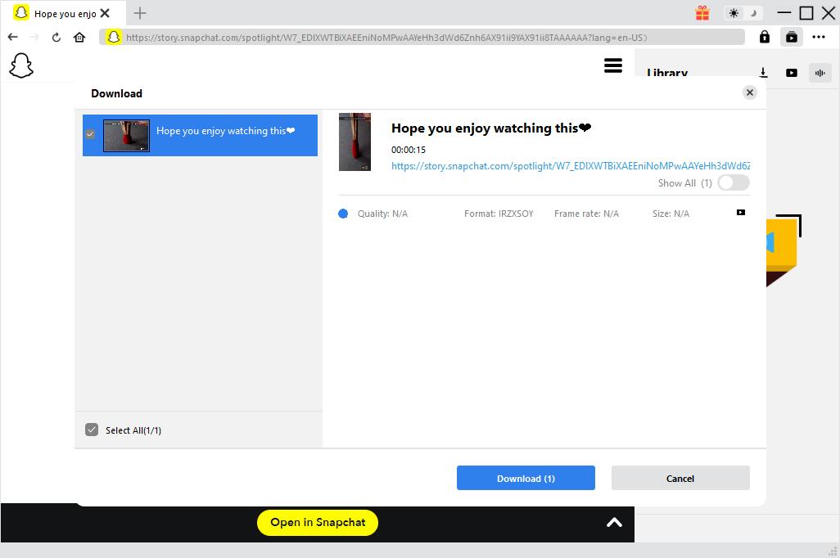
Task: Reload the page with refresh icon
Action: click(x=56, y=37)
